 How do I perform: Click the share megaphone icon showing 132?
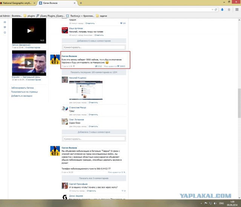pyautogui.click(x=97, y=66)
